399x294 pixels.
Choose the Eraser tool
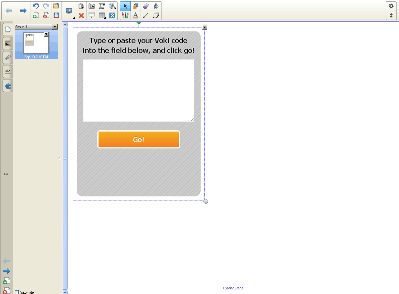point(156,15)
